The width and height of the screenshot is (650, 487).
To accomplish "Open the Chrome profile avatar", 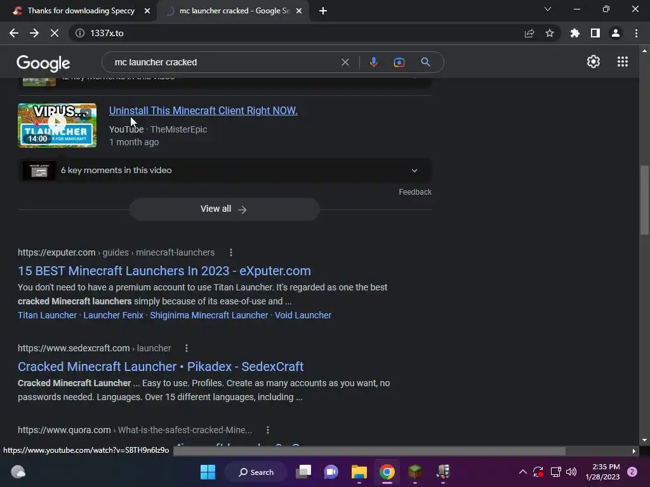I will click(x=616, y=33).
